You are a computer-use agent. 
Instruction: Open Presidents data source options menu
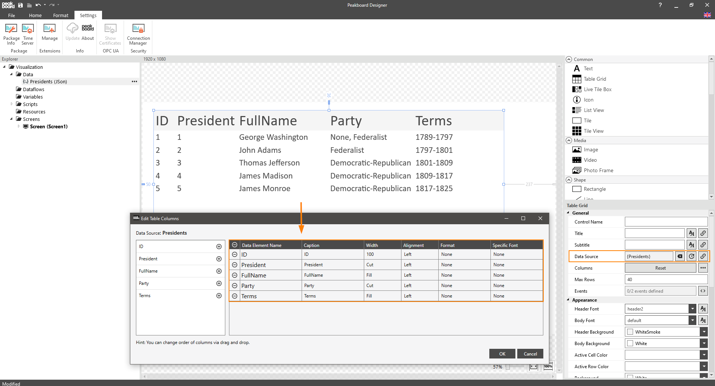coord(134,81)
